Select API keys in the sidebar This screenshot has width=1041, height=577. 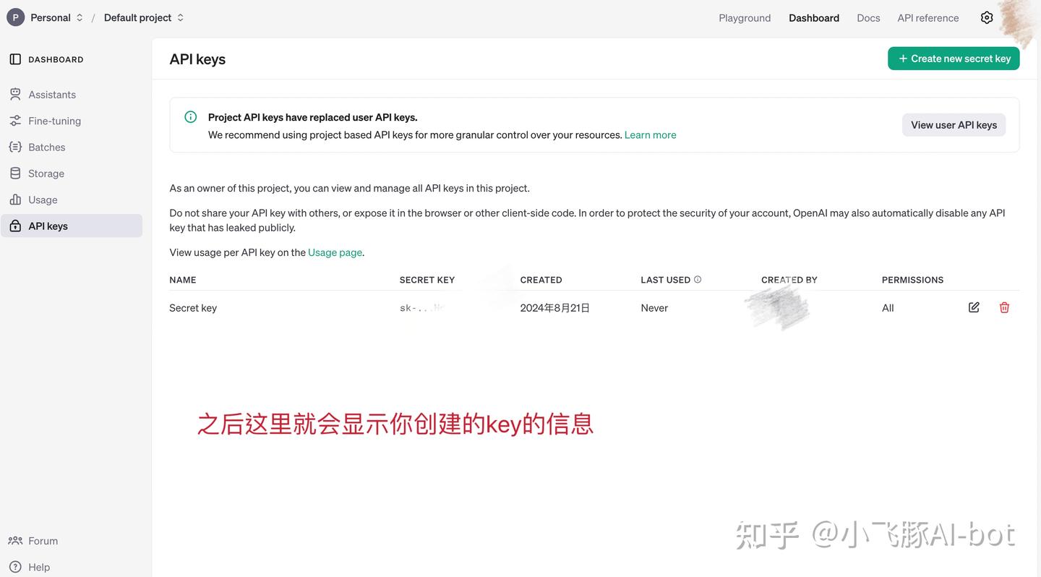pos(48,224)
